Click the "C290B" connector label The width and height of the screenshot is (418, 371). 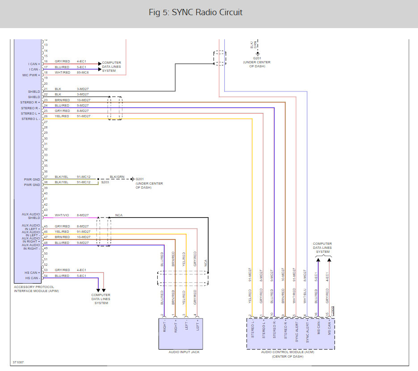pos(332,311)
